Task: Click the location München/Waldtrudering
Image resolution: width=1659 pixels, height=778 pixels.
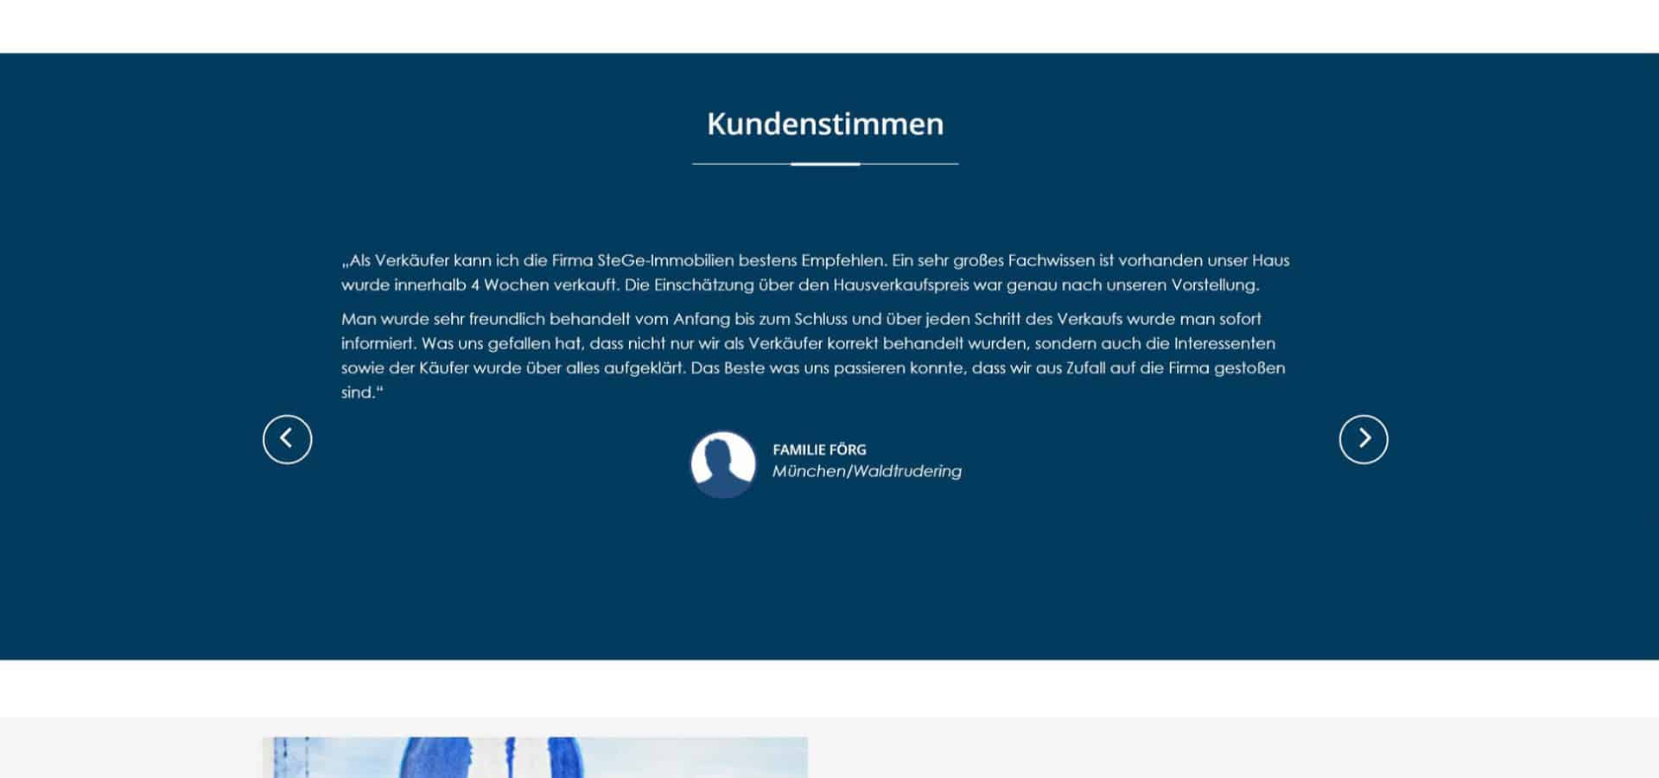Action: (x=867, y=471)
